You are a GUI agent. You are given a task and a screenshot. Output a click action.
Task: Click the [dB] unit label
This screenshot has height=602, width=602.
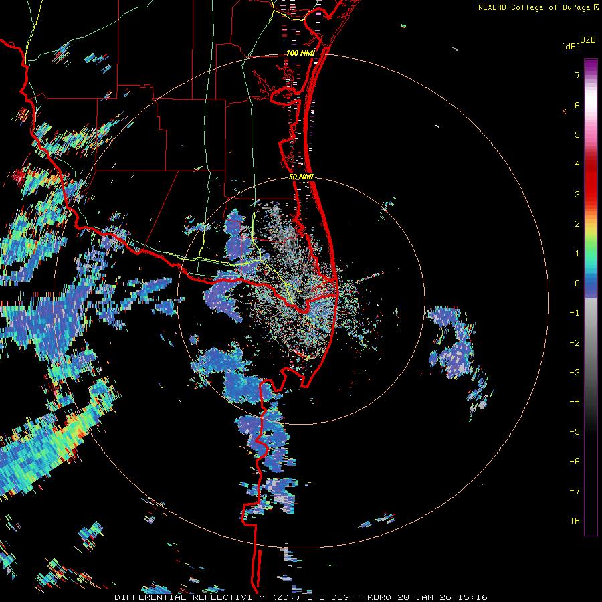click(x=571, y=47)
